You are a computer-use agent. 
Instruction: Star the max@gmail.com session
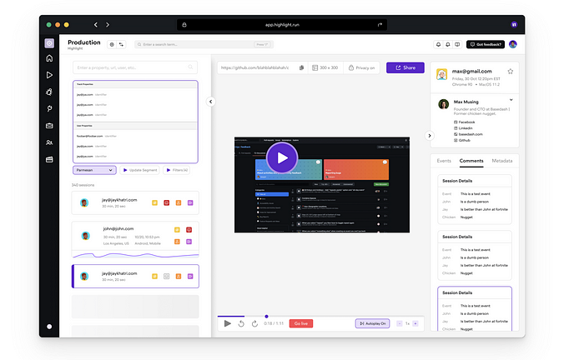511,72
